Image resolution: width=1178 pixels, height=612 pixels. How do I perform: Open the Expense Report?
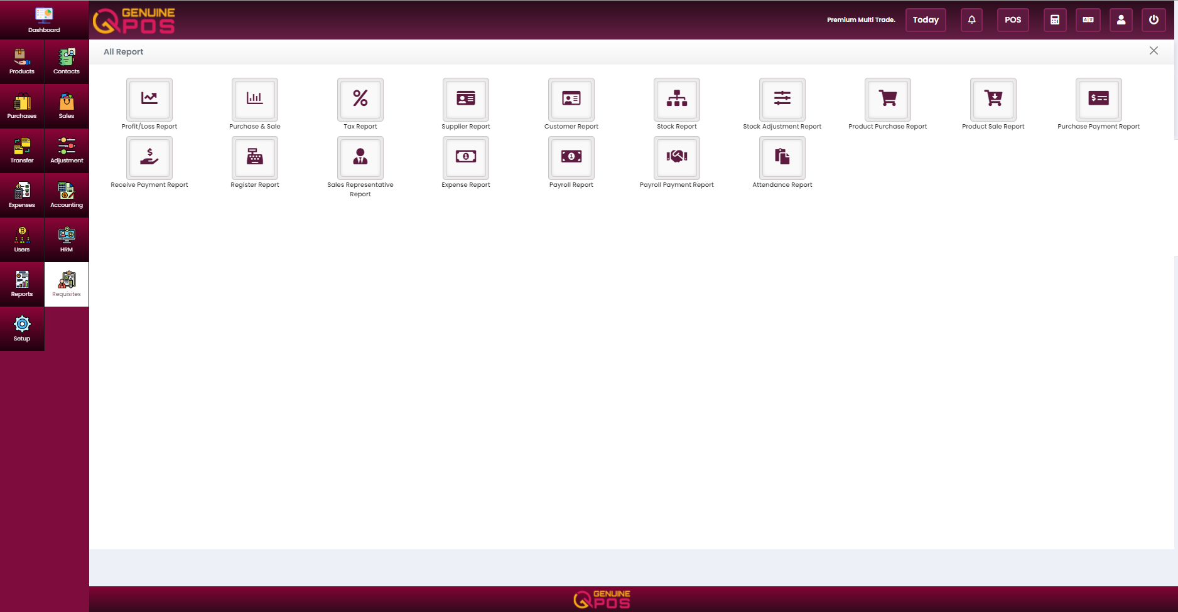[x=466, y=157]
